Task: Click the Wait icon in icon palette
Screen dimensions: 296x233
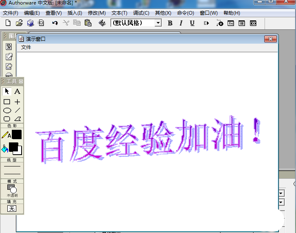Action: 9,75
